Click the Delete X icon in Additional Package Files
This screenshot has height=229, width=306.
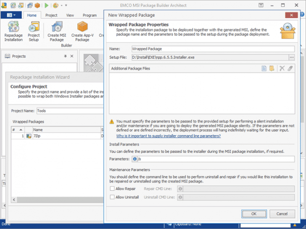282,68
